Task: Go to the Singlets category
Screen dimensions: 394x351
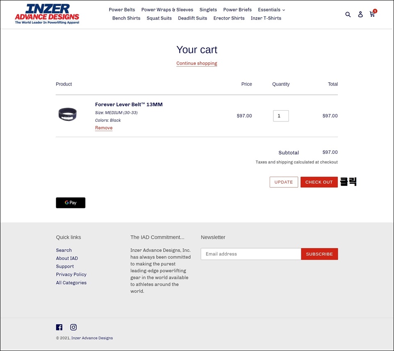Action: click(208, 10)
